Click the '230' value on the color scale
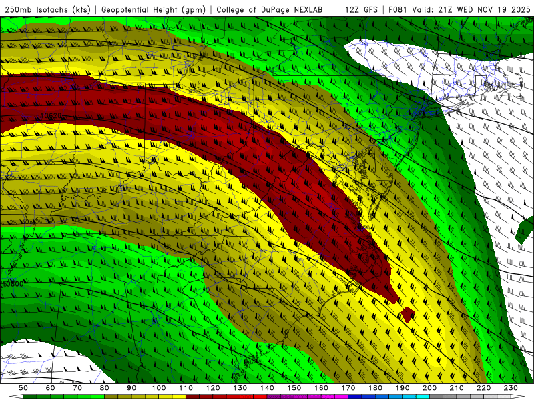534x400 pixels. [511, 388]
